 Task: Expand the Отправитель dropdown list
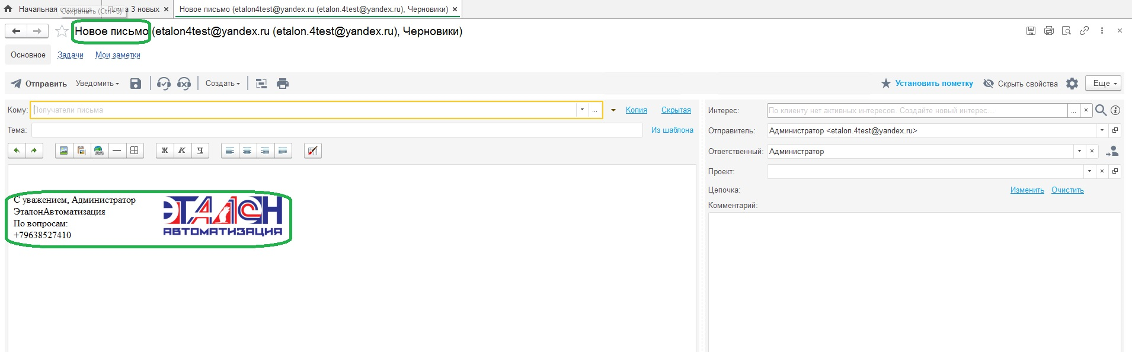click(x=1102, y=130)
